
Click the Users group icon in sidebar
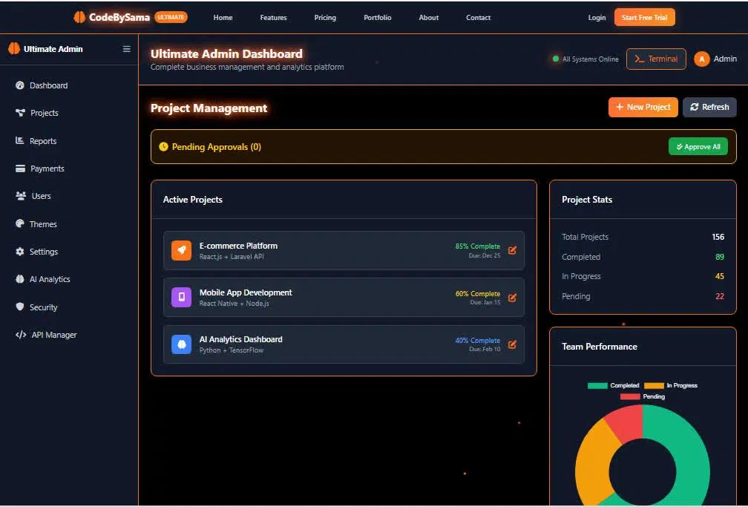click(x=21, y=196)
